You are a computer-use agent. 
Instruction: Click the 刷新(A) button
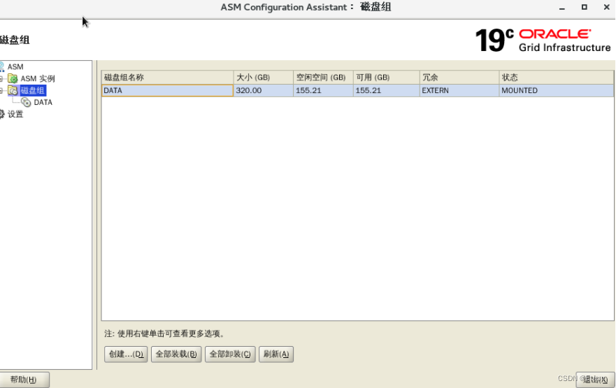click(x=275, y=354)
